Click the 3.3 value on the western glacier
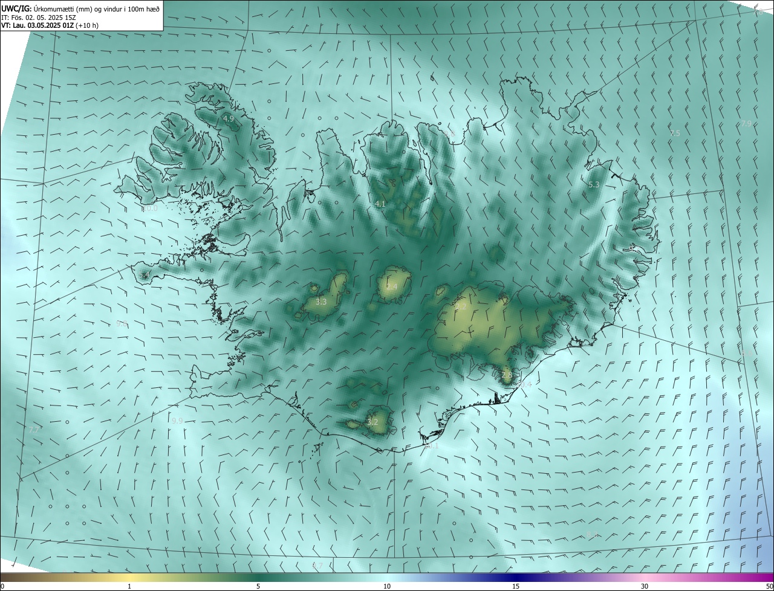 (321, 302)
